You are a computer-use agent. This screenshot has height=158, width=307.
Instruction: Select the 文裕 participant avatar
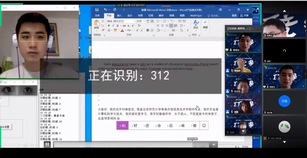(284, 101)
